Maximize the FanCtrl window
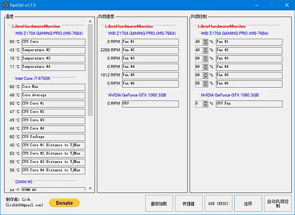The height and width of the screenshot is (215, 295). 271,5
